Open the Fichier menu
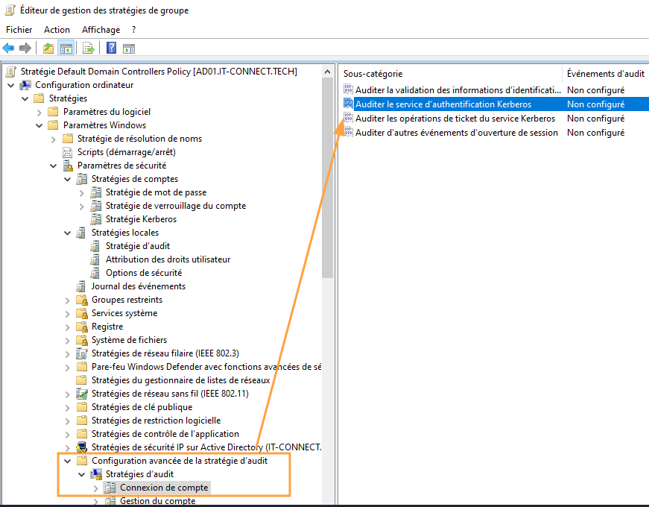Screen dimensions: 649x507 19,29
